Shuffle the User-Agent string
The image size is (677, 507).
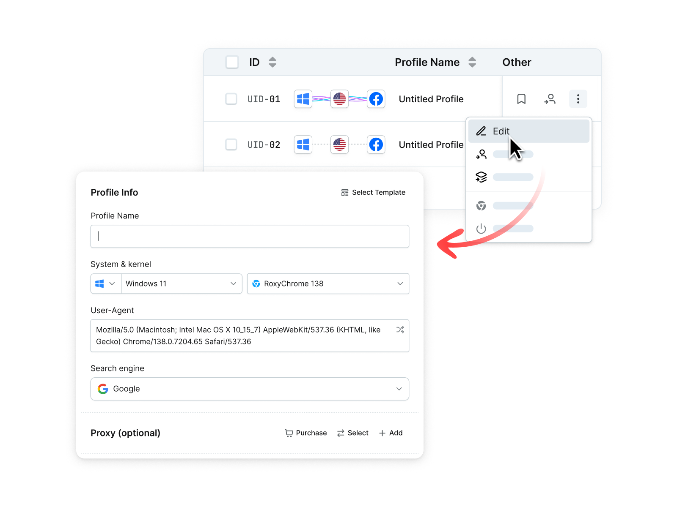coord(400,330)
